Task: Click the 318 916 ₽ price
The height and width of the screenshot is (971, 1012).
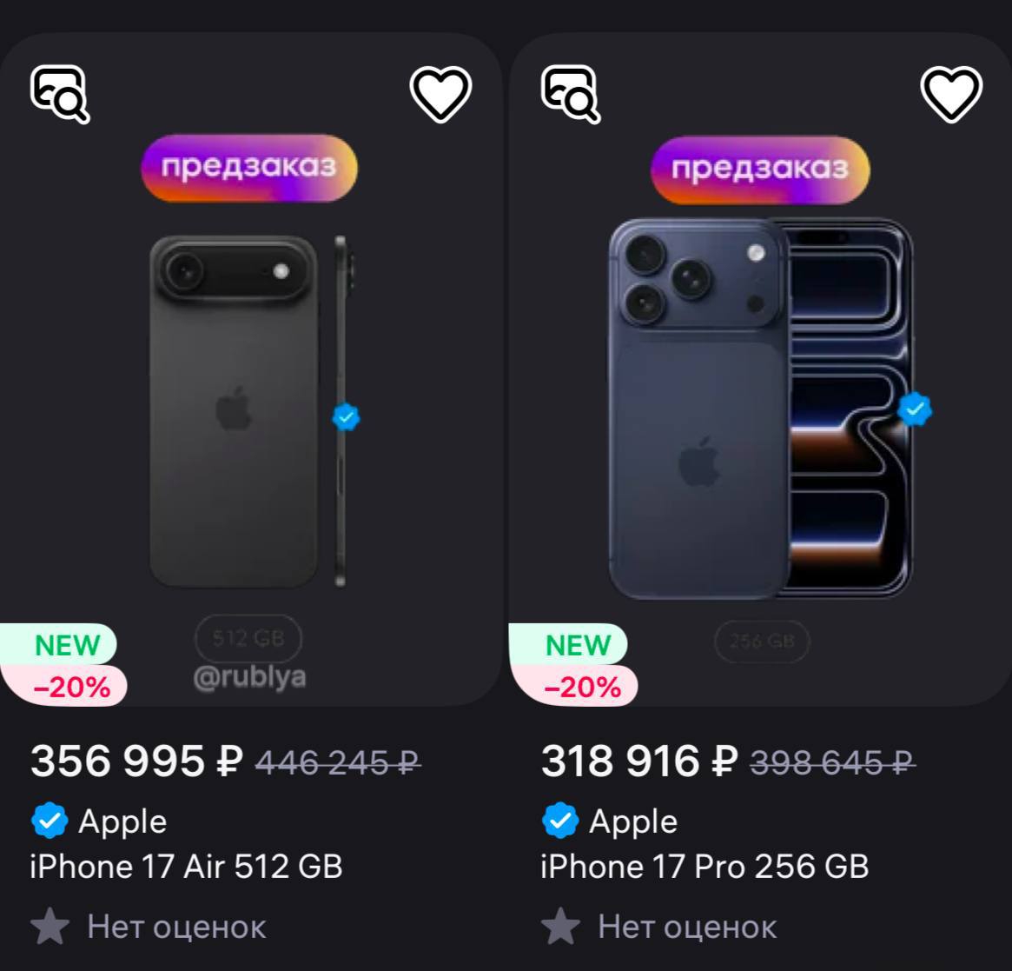Action: (x=639, y=761)
